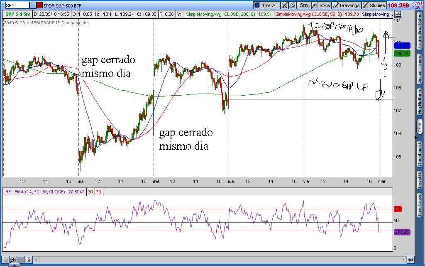Click the crossed-tools icon beside think A.I.
The width and height of the screenshot is (425, 267).
[x=285, y=5]
